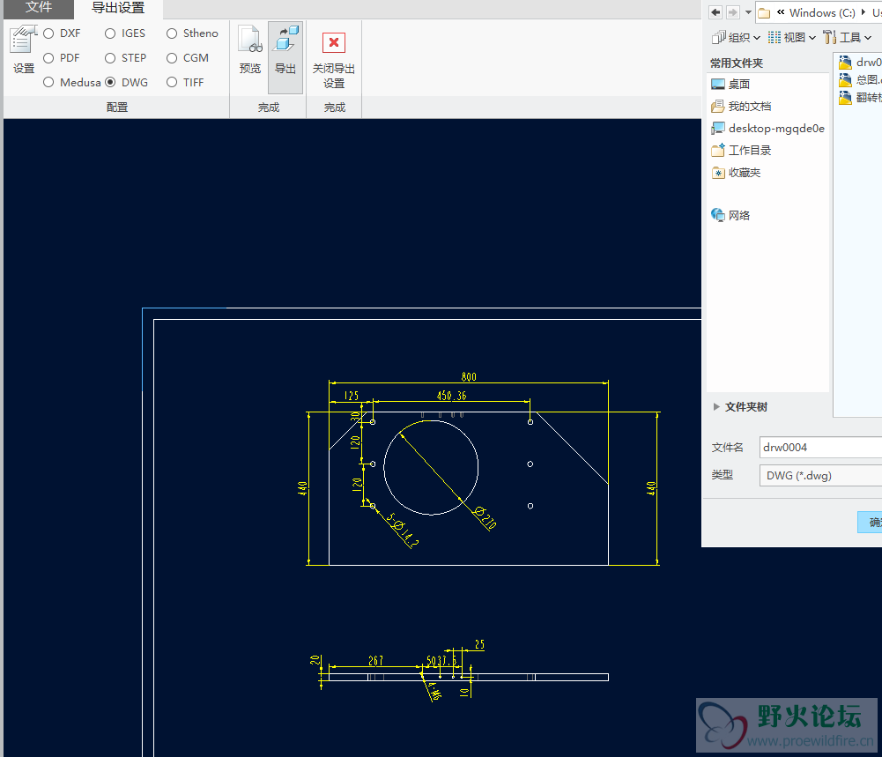This screenshot has height=757, width=882.
Task: Open 我的文档 documents shortcut
Action: click(x=749, y=107)
